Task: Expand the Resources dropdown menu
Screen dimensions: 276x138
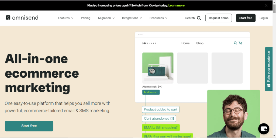Action: pos(158,18)
